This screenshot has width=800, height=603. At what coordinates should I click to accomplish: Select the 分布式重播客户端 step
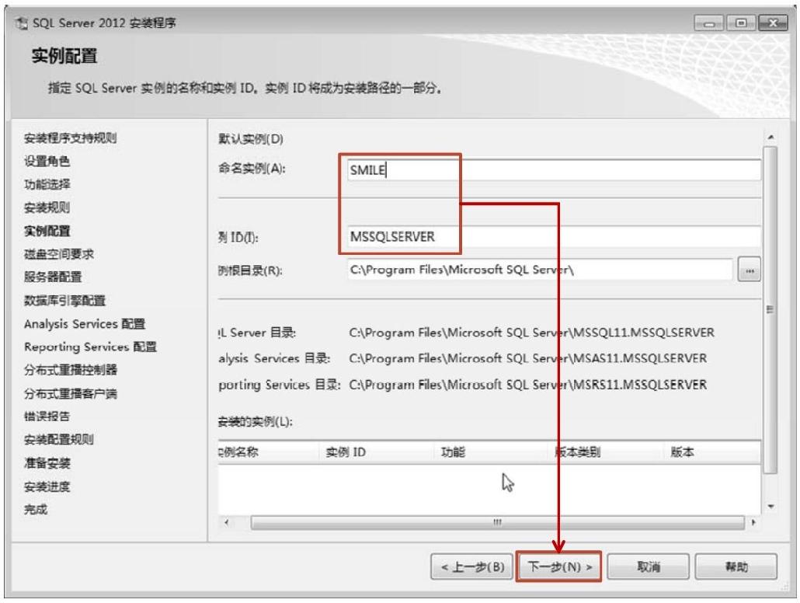(71, 394)
